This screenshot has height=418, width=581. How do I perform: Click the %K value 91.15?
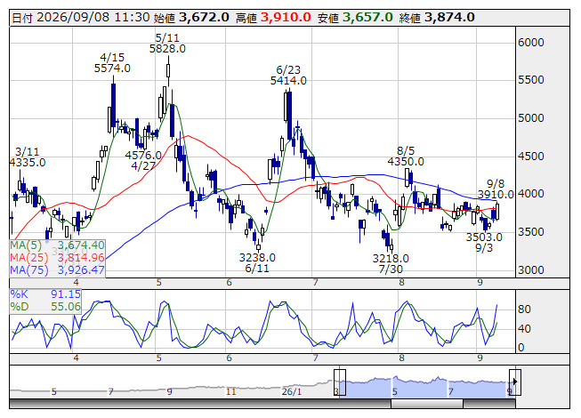66,294
